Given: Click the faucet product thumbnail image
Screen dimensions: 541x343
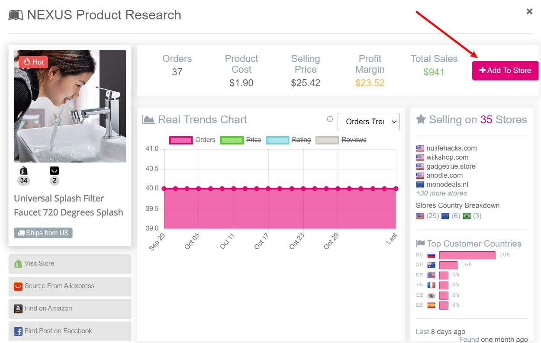Looking at the screenshot, I should pos(70,106).
